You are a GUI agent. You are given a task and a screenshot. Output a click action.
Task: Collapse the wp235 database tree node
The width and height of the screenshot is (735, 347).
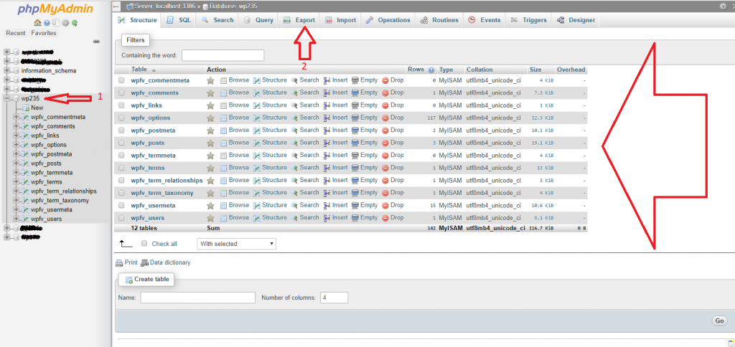coord(6,98)
